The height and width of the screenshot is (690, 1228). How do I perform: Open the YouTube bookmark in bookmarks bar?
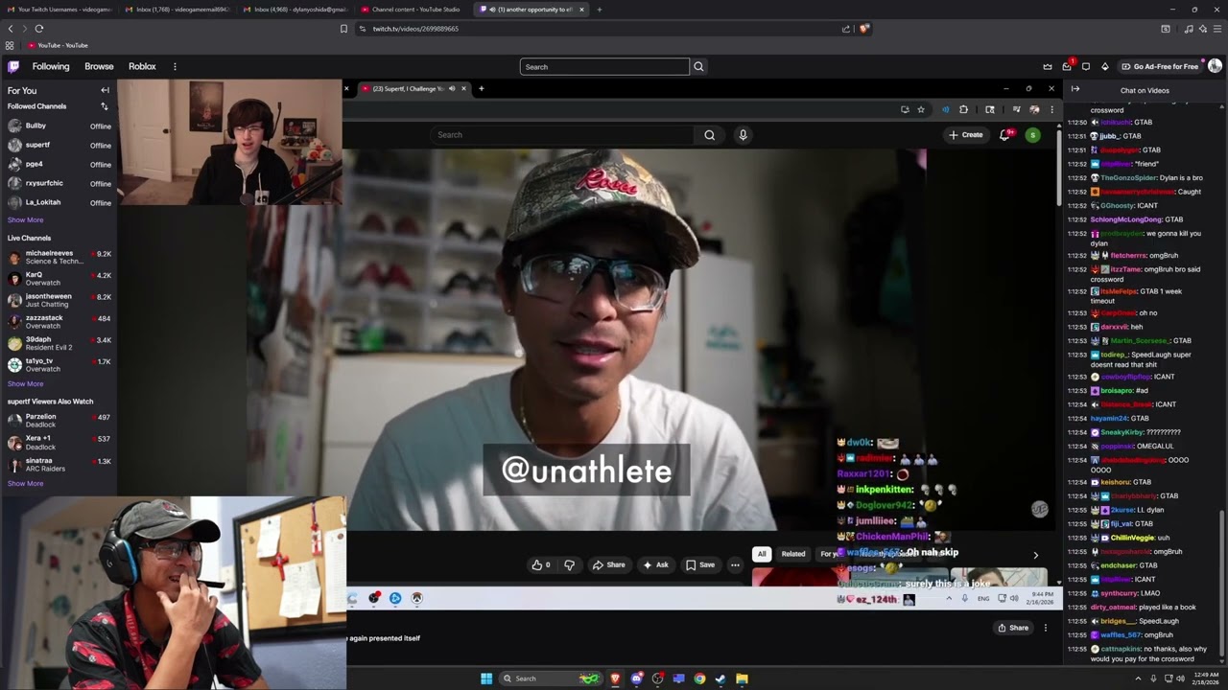click(58, 45)
